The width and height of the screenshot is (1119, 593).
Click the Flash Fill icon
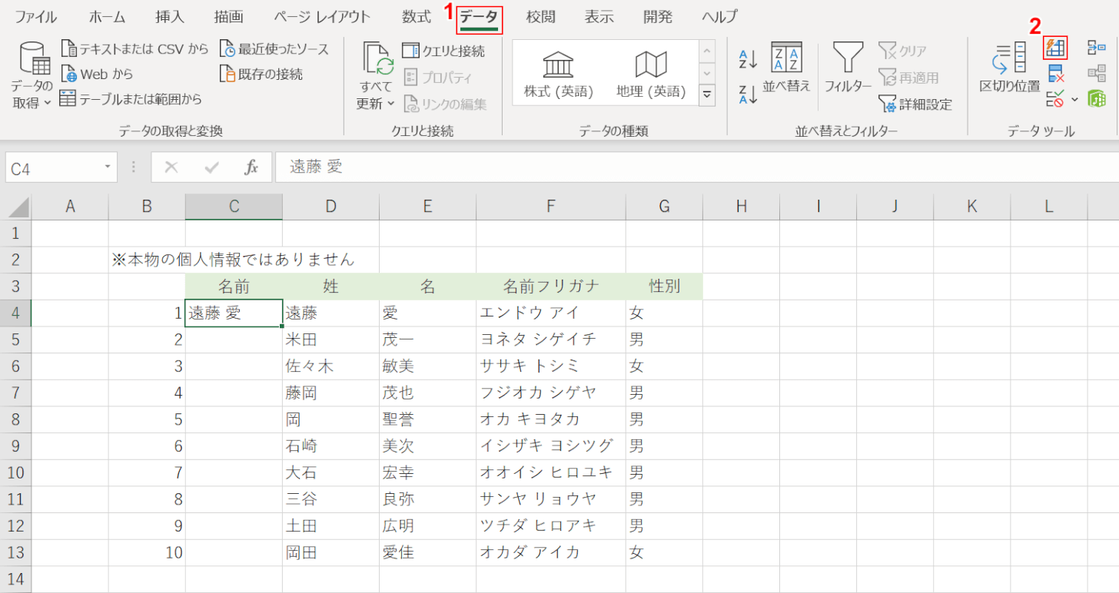(x=1054, y=47)
